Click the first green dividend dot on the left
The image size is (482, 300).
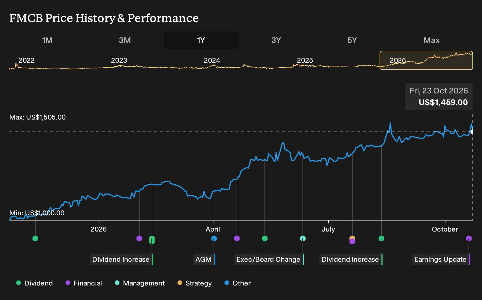click(x=35, y=238)
